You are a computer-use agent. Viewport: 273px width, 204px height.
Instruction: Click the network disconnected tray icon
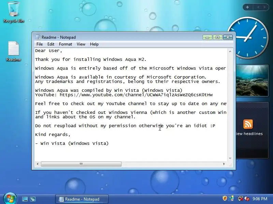point(241,199)
